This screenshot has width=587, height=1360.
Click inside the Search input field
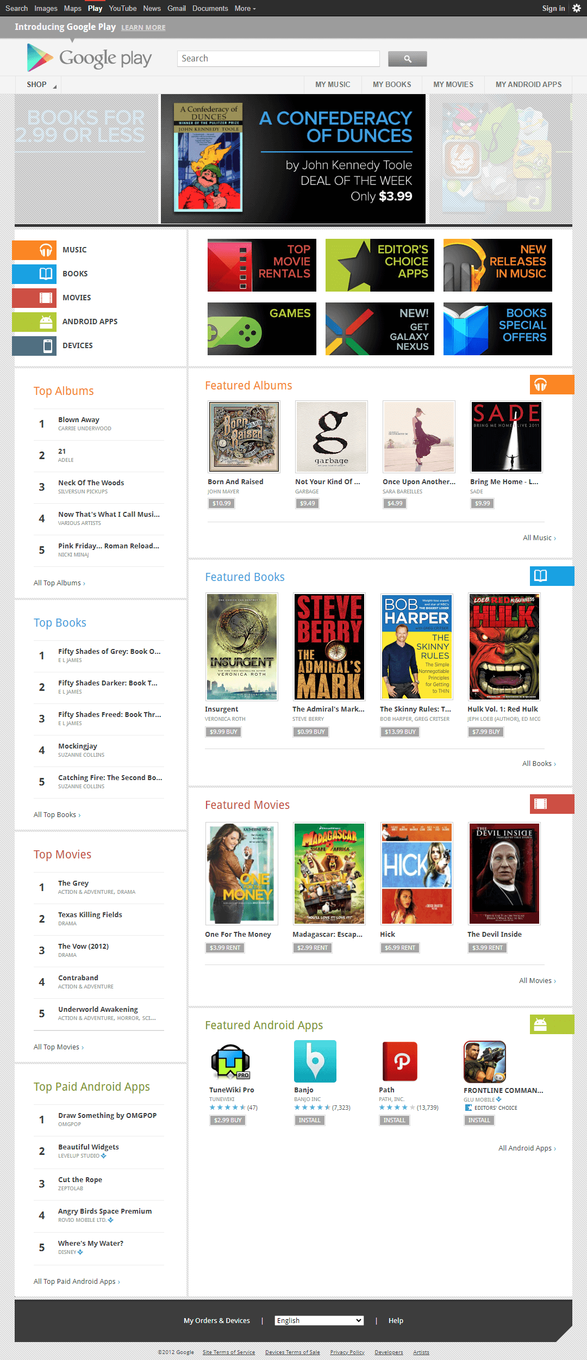278,59
